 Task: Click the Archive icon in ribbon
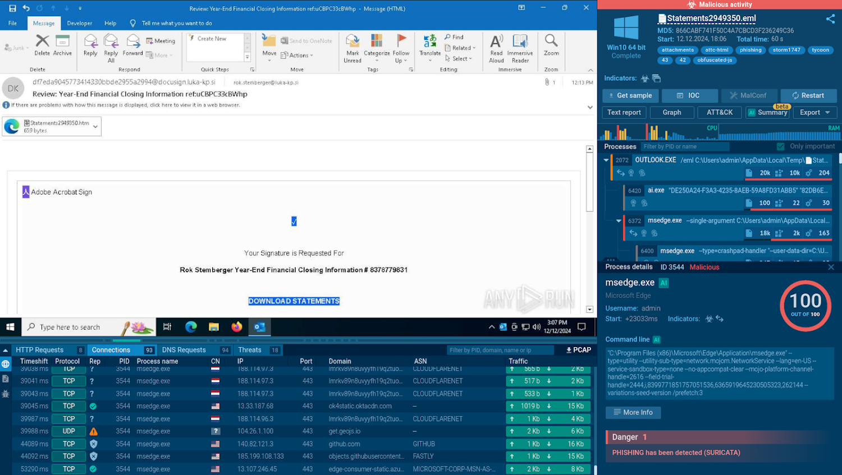[62, 41]
